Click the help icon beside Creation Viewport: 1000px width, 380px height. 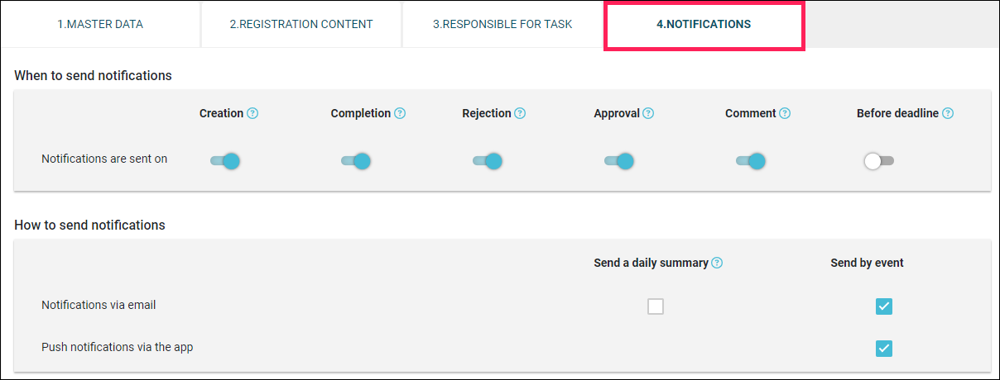[252, 113]
